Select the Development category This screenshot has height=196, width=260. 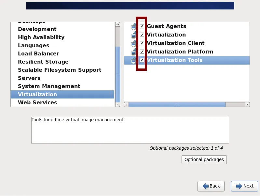click(37, 29)
